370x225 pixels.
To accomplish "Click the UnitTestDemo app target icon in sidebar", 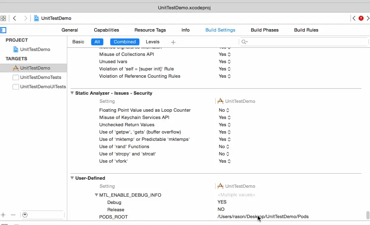I will (x=15, y=68).
